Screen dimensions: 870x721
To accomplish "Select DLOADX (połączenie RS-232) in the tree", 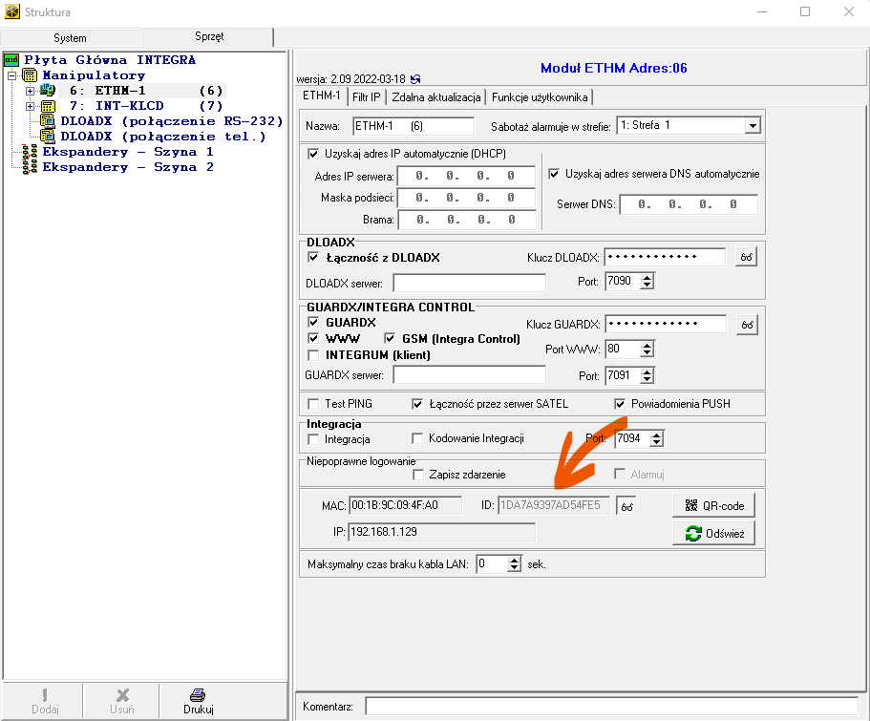I will [x=171, y=121].
